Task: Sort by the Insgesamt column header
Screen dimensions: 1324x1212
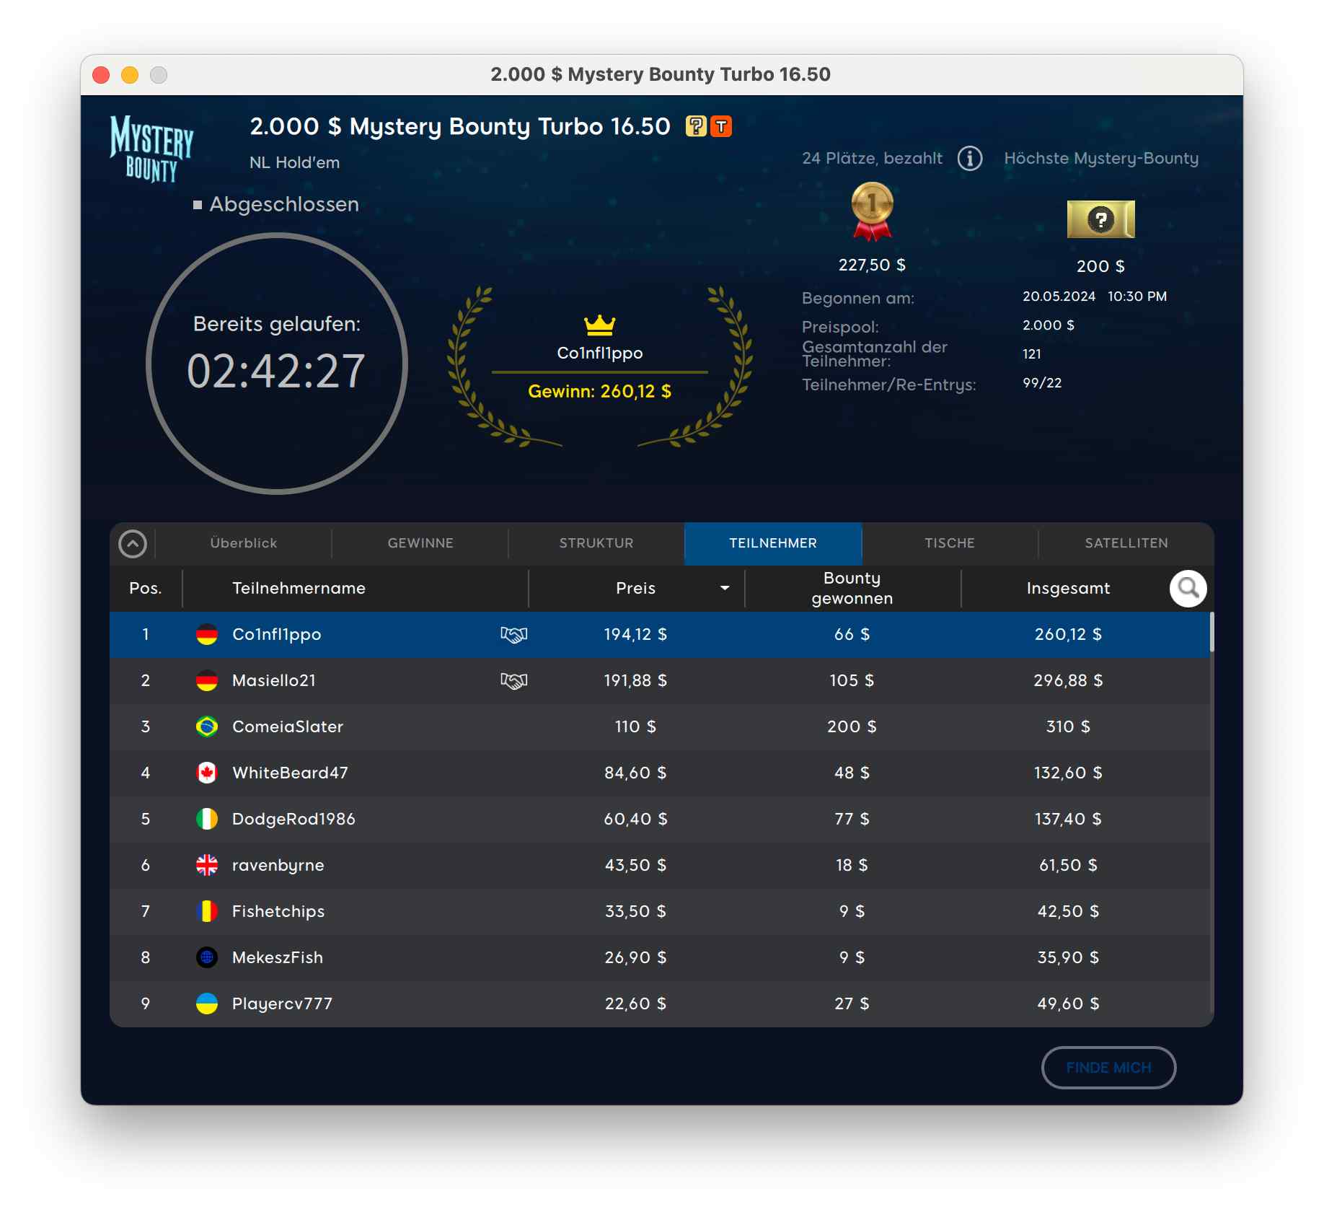Action: (1067, 589)
